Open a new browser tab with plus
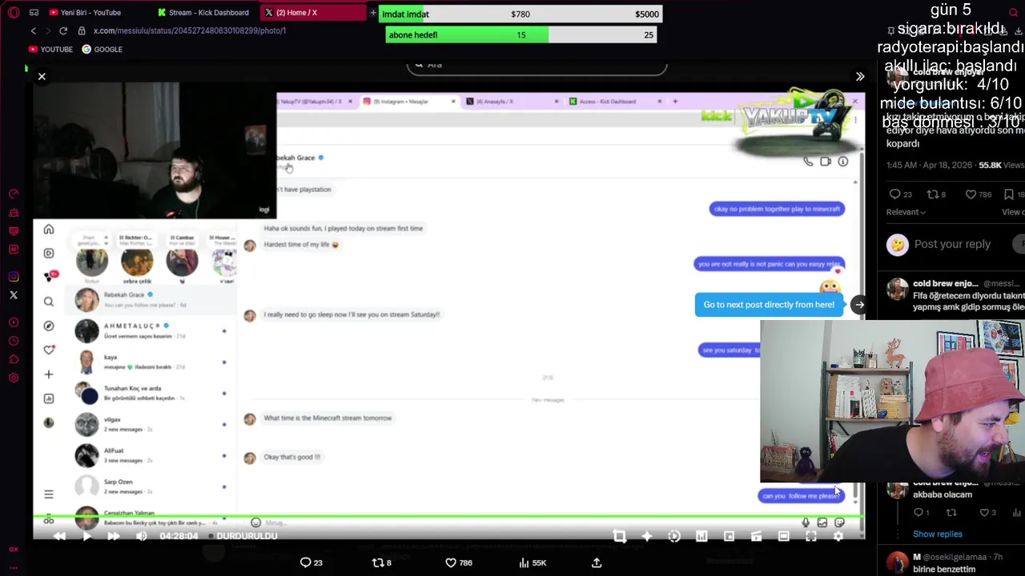Image resolution: width=1025 pixels, height=576 pixels. click(373, 13)
